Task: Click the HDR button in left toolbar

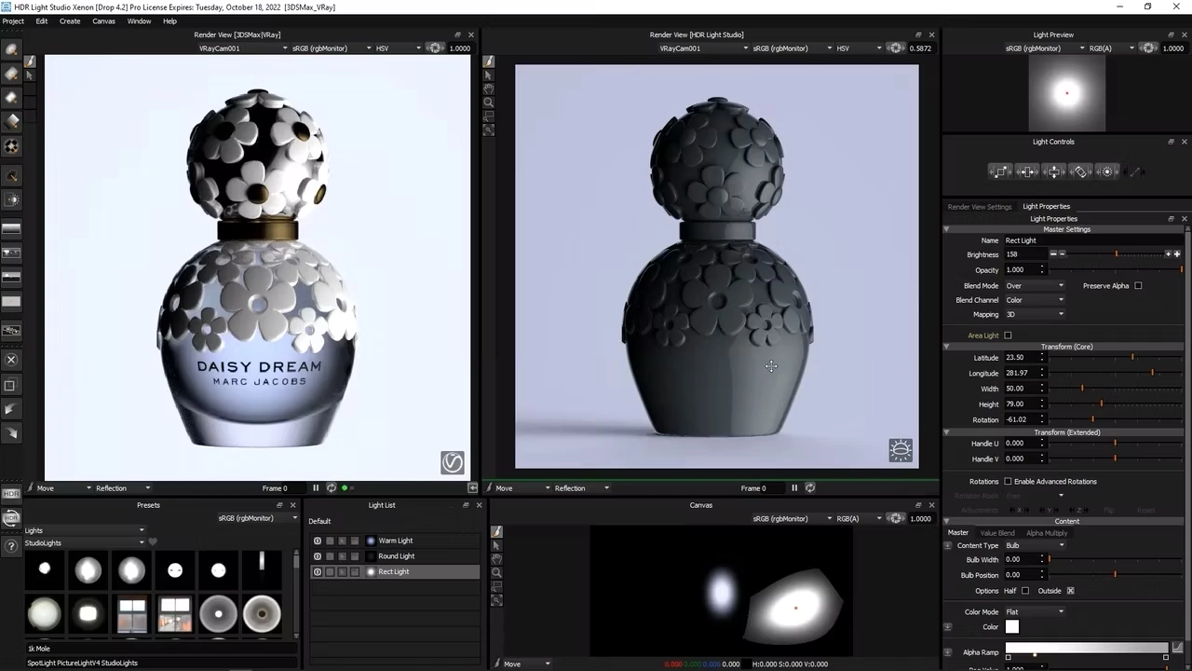Action: [11, 494]
